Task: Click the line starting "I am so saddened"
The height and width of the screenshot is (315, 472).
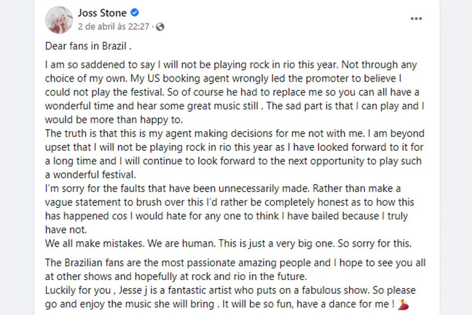Action: point(230,65)
